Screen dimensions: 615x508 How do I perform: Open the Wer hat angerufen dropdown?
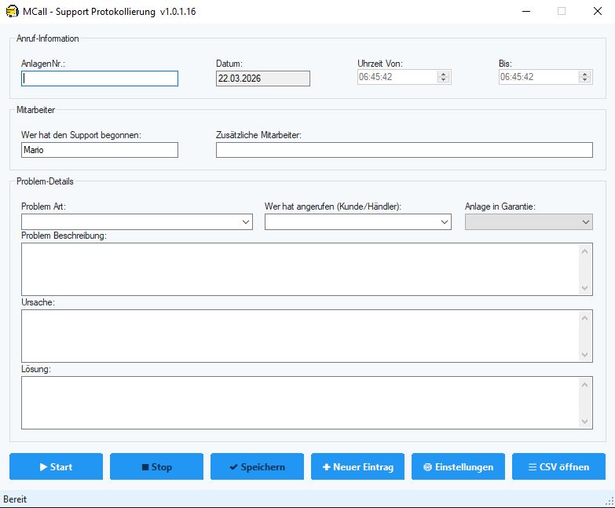click(445, 222)
